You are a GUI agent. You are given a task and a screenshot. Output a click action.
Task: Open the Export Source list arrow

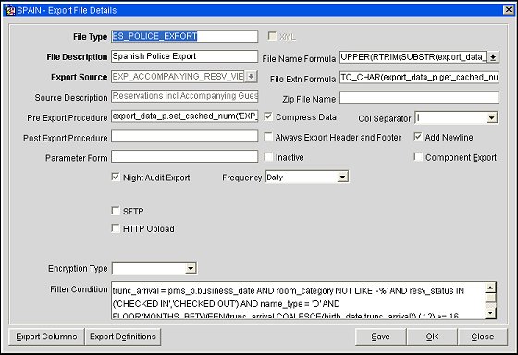point(251,77)
